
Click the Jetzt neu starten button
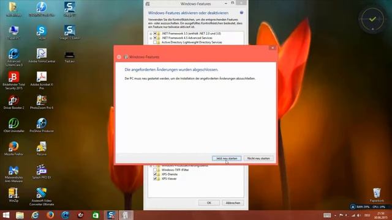coord(227,158)
